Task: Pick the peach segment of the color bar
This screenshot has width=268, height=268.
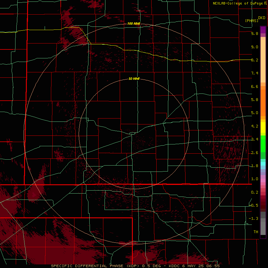Action: coord(263,61)
